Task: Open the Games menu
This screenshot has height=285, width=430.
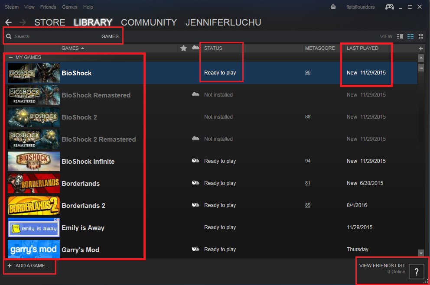Action: (x=69, y=7)
